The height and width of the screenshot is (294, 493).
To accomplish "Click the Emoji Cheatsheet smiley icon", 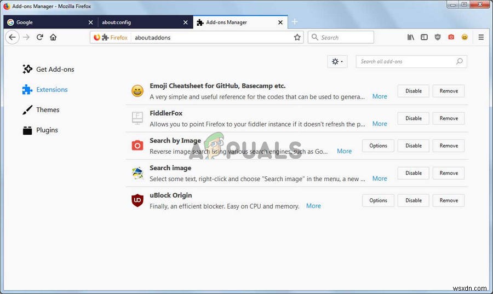I will tap(137, 91).
